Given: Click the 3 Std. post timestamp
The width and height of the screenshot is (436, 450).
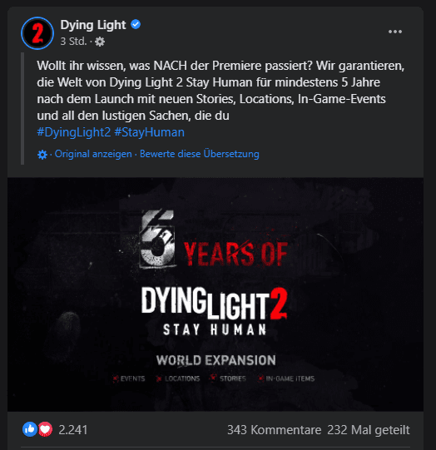Looking at the screenshot, I should pos(73,42).
